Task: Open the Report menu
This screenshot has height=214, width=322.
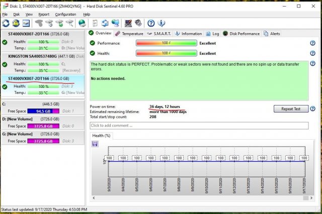Action: pos(44,15)
